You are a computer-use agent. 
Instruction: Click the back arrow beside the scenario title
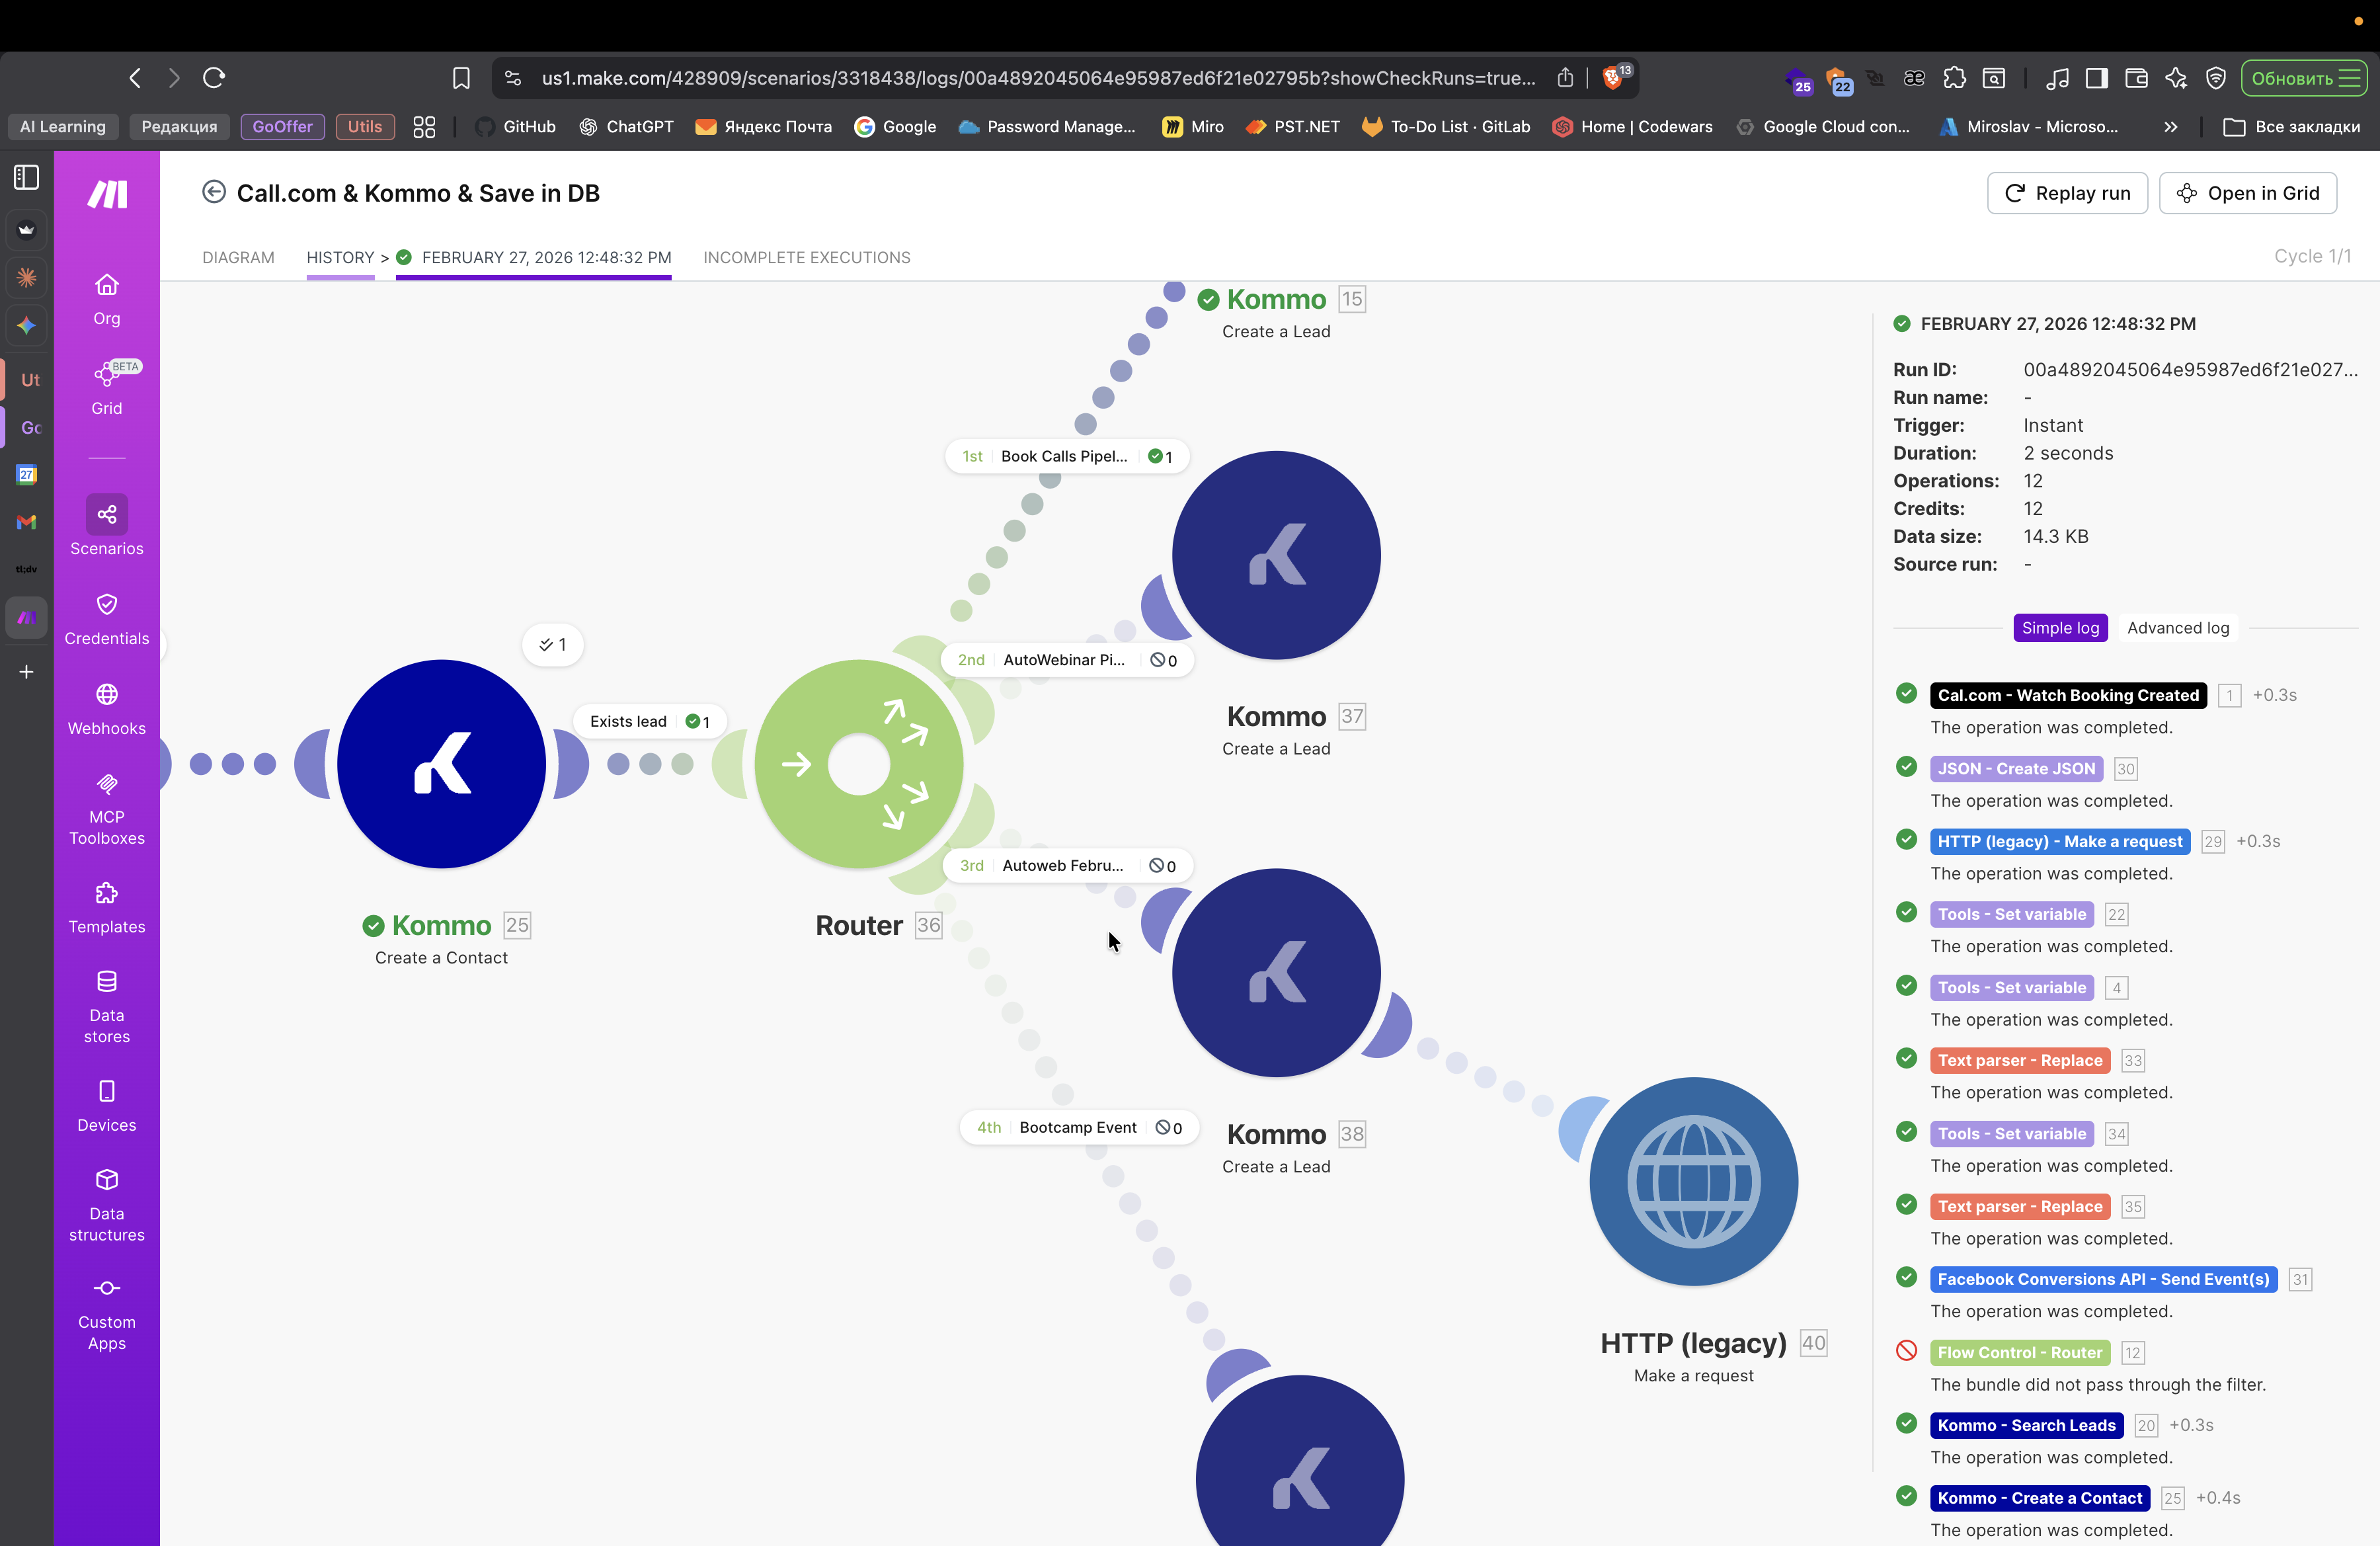(213, 192)
